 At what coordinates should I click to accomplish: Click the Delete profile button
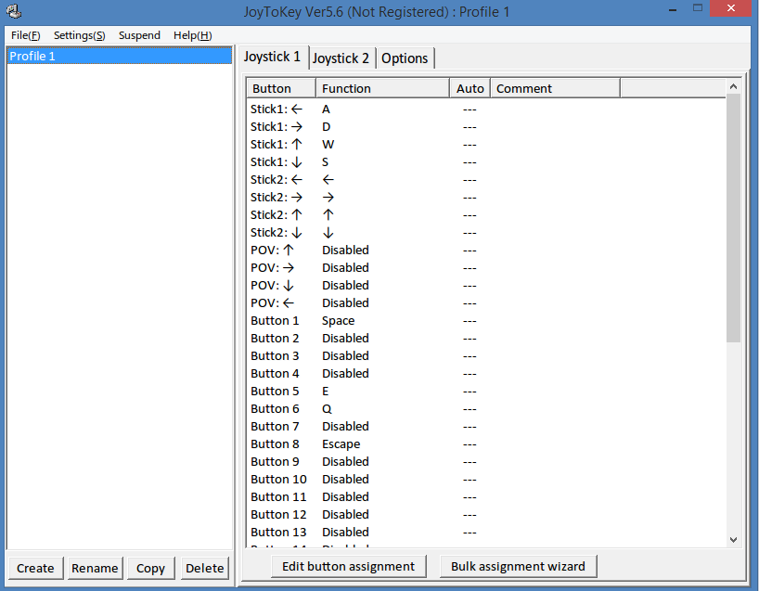205,568
